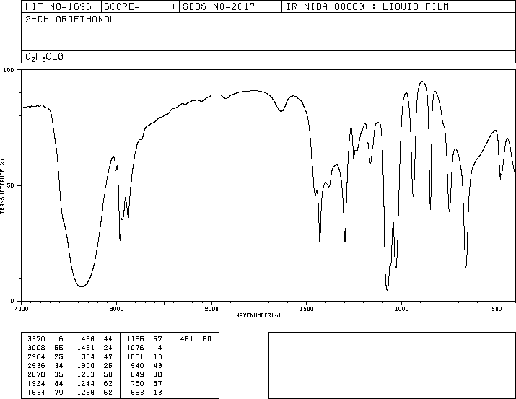Click the TRANSMITTANCE axis title
Viewport: 516px width, 399px height.
point(2,186)
